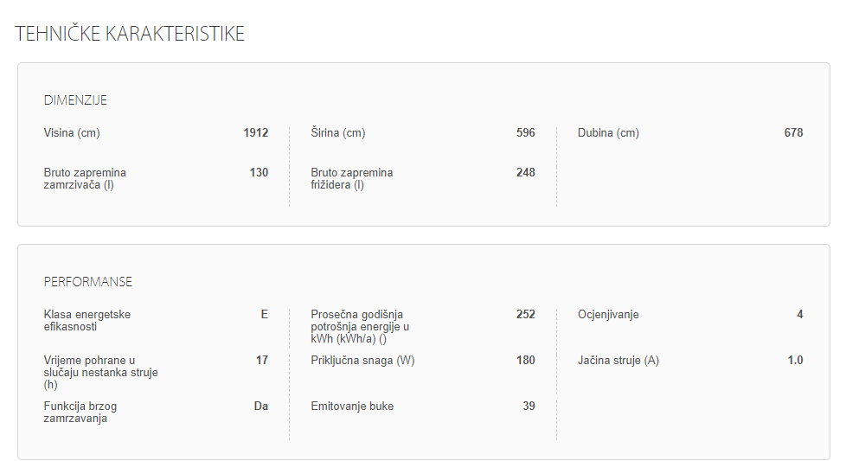Select the depth value 678
The width and height of the screenshot is (846, 461).
(793, 133)
